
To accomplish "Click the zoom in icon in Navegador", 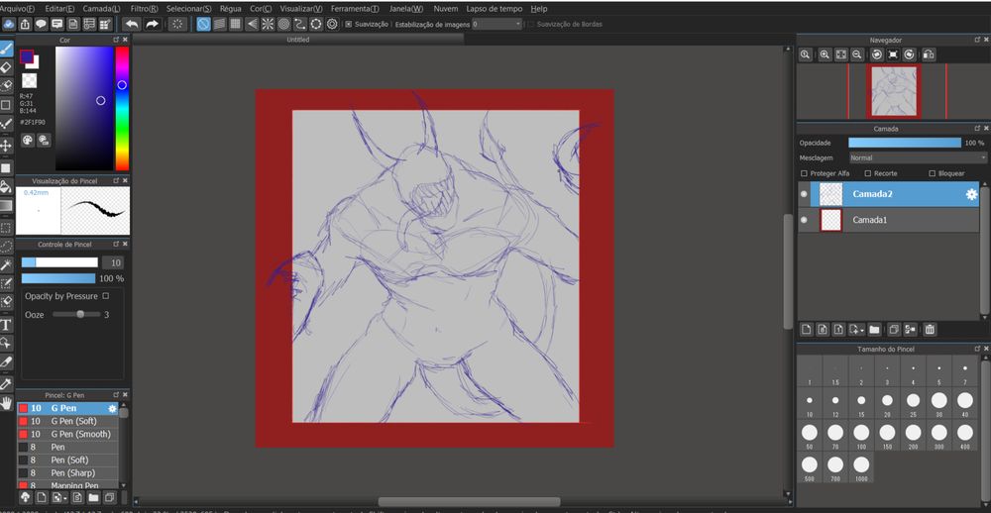I will [825, 55].
